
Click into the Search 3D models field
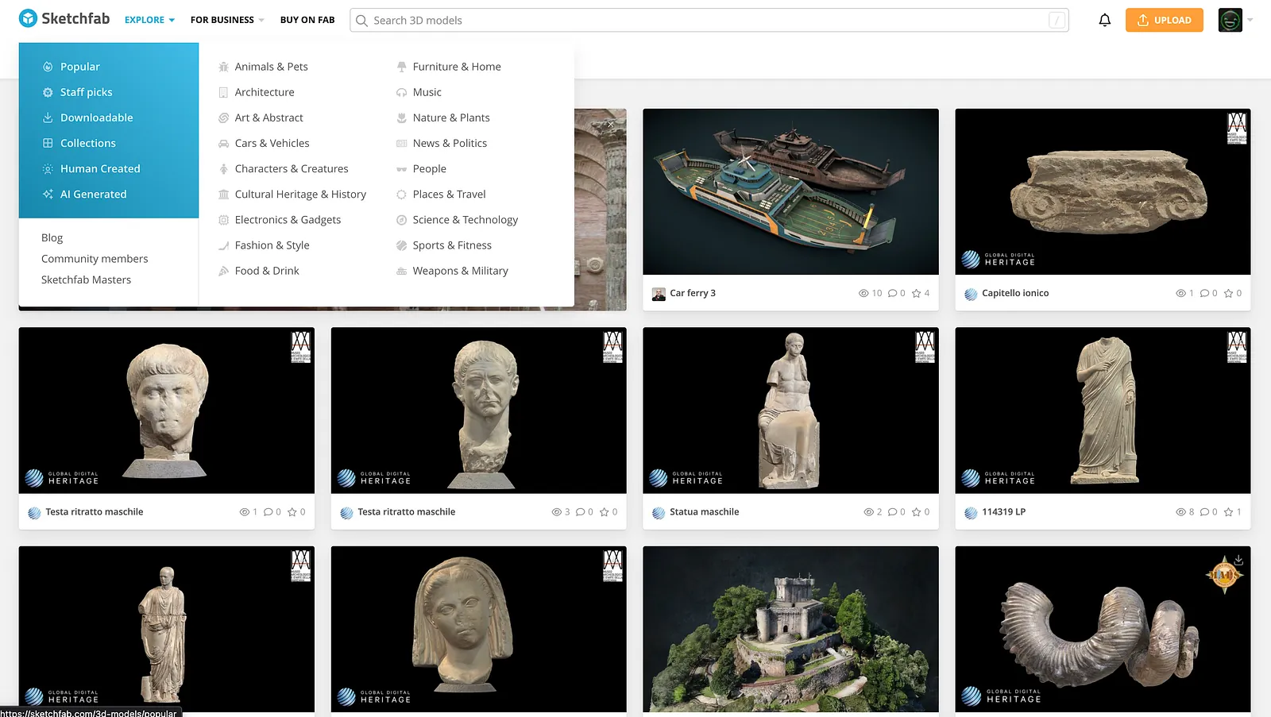coord(709,20)
